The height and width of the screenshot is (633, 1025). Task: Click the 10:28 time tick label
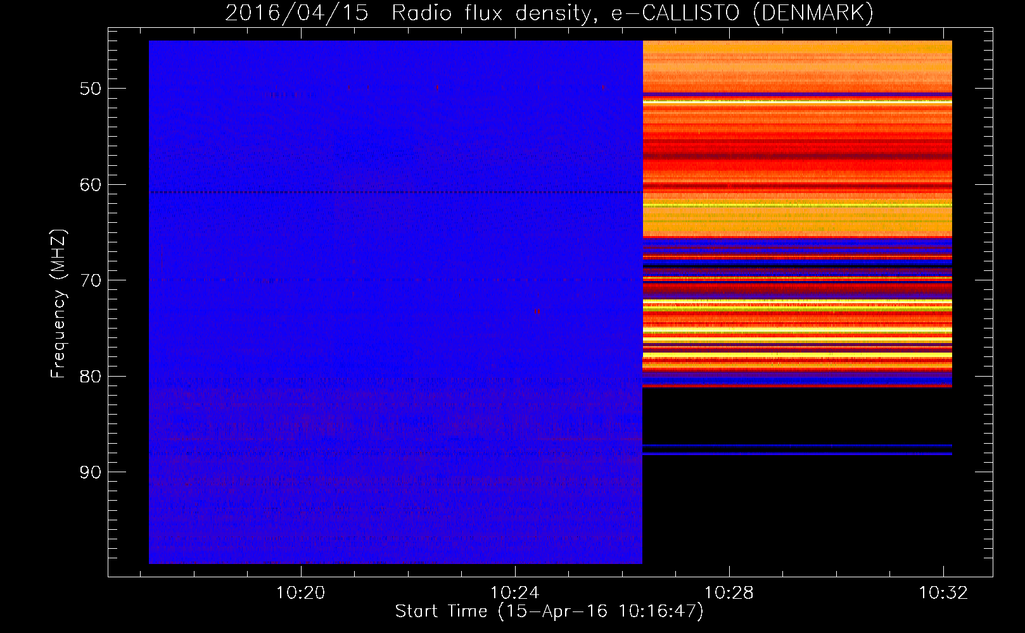(x=729, y=592)
